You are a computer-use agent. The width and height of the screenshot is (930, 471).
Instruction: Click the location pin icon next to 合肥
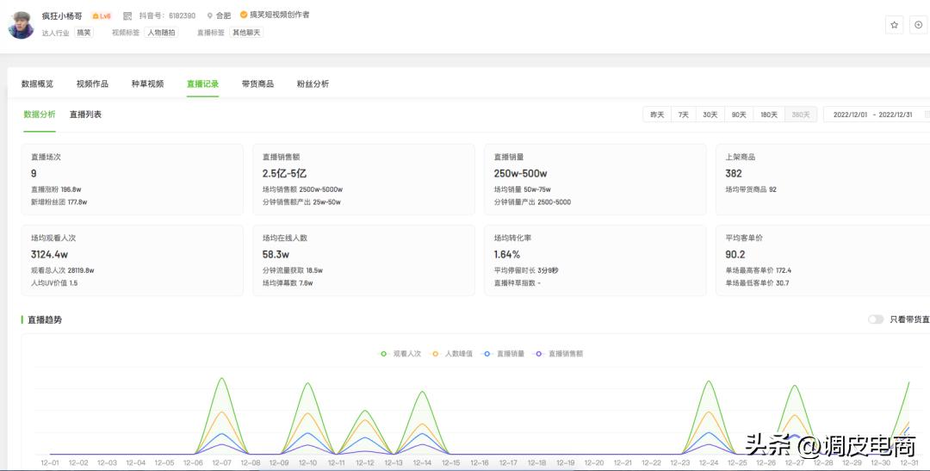[x=210, y=16]
